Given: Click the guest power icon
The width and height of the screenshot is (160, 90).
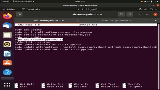Looking at the screenshot, I should (151, 9).
